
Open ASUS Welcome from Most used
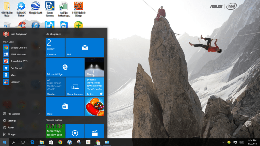[22, 54]
